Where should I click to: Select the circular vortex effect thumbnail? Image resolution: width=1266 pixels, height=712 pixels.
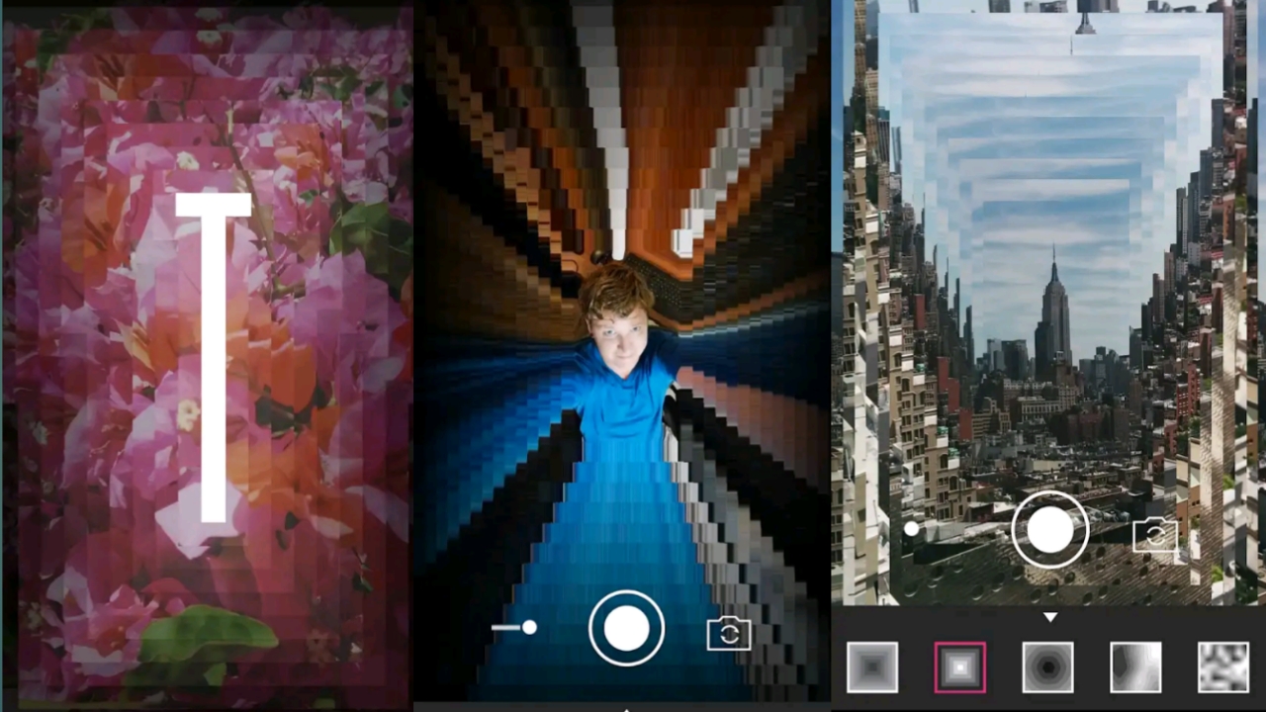tap(1046, 666)
